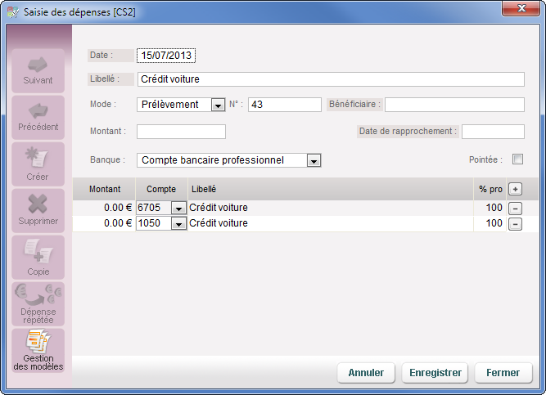Expand the 1050 Compte dropdown

click(178, 223)
